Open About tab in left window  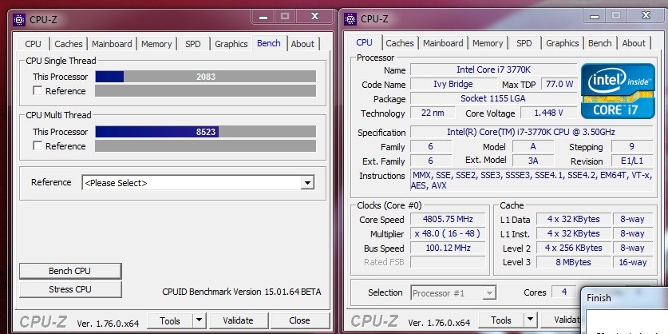[303, 44]
